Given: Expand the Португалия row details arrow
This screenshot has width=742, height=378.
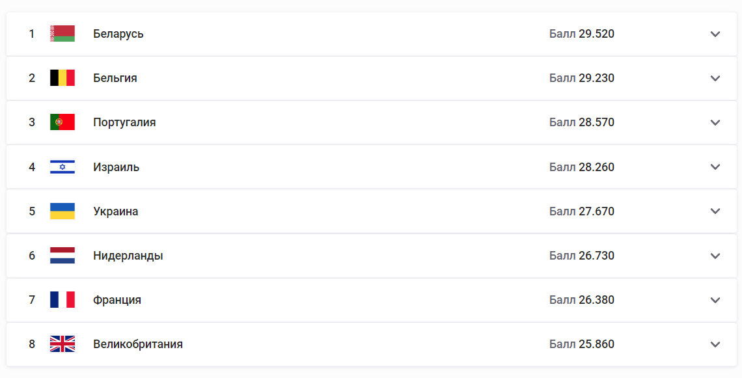Looking at the screenshot, I should (715, 122).
